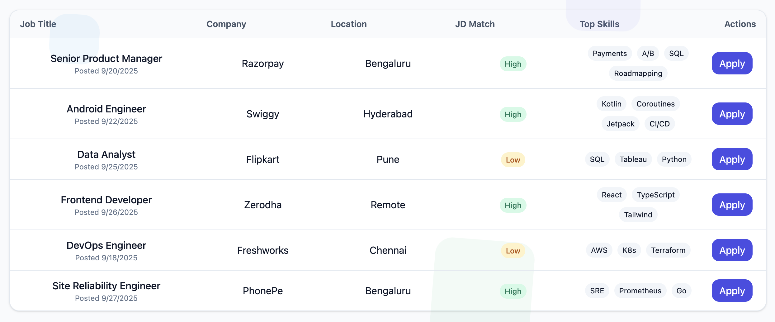Apply to the Frontend Developer role at Zerodha
Viewport: 775px width, 322px height.
(732, 205)
